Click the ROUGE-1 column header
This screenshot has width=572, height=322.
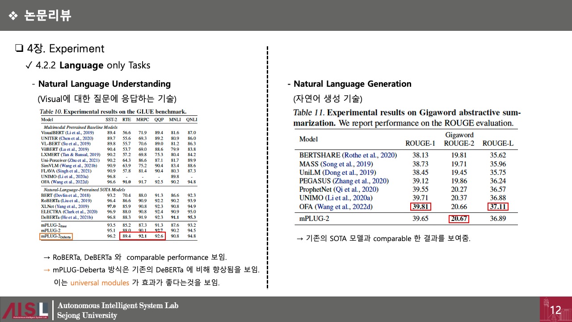coord(420,144)
